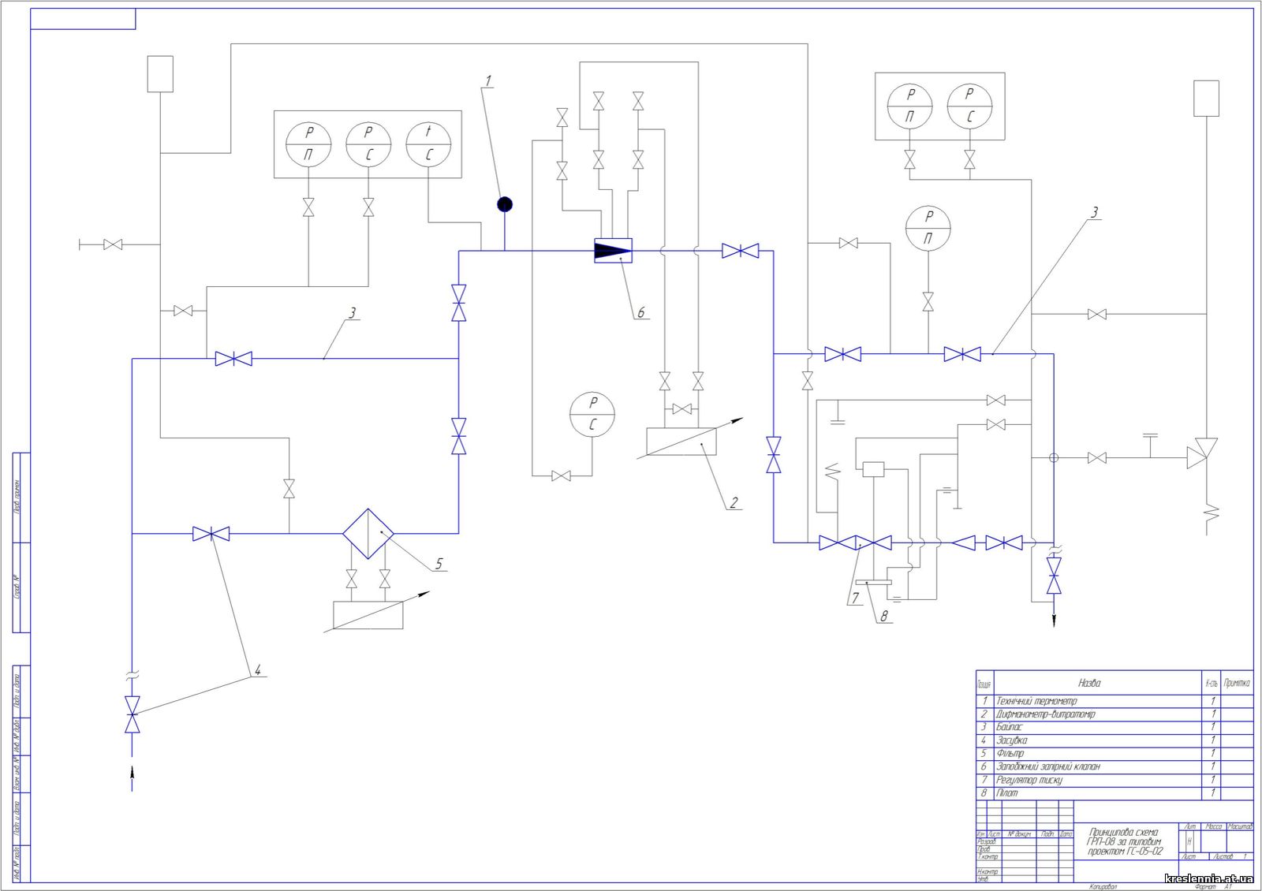The width and height of the screenshot is (1262, 891).
Task: Select the differential manometer box below the filter
Action: coord(368,615)
